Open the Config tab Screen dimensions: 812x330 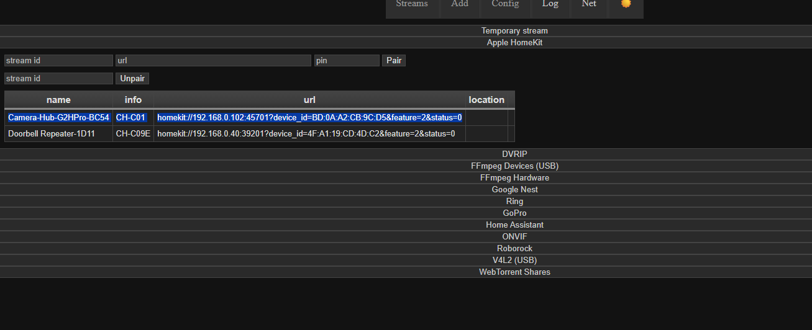pos(505,4)
